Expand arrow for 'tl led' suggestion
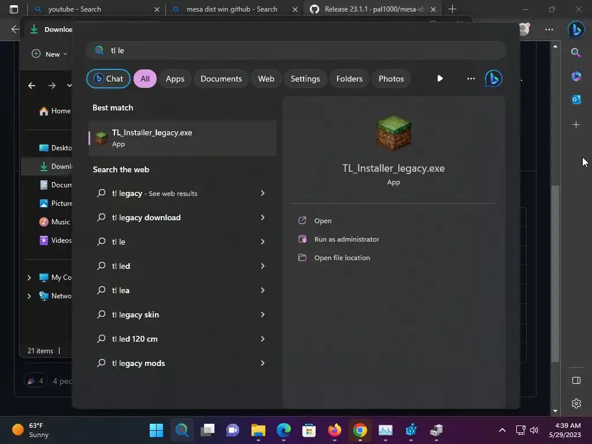Viewport: 592px width, 444px height. (x=263, y=266)
